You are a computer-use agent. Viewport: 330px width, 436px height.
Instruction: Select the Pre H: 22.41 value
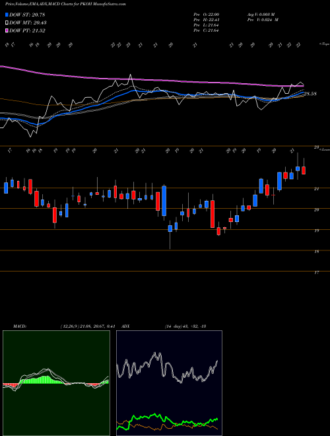tap(206, 20)
